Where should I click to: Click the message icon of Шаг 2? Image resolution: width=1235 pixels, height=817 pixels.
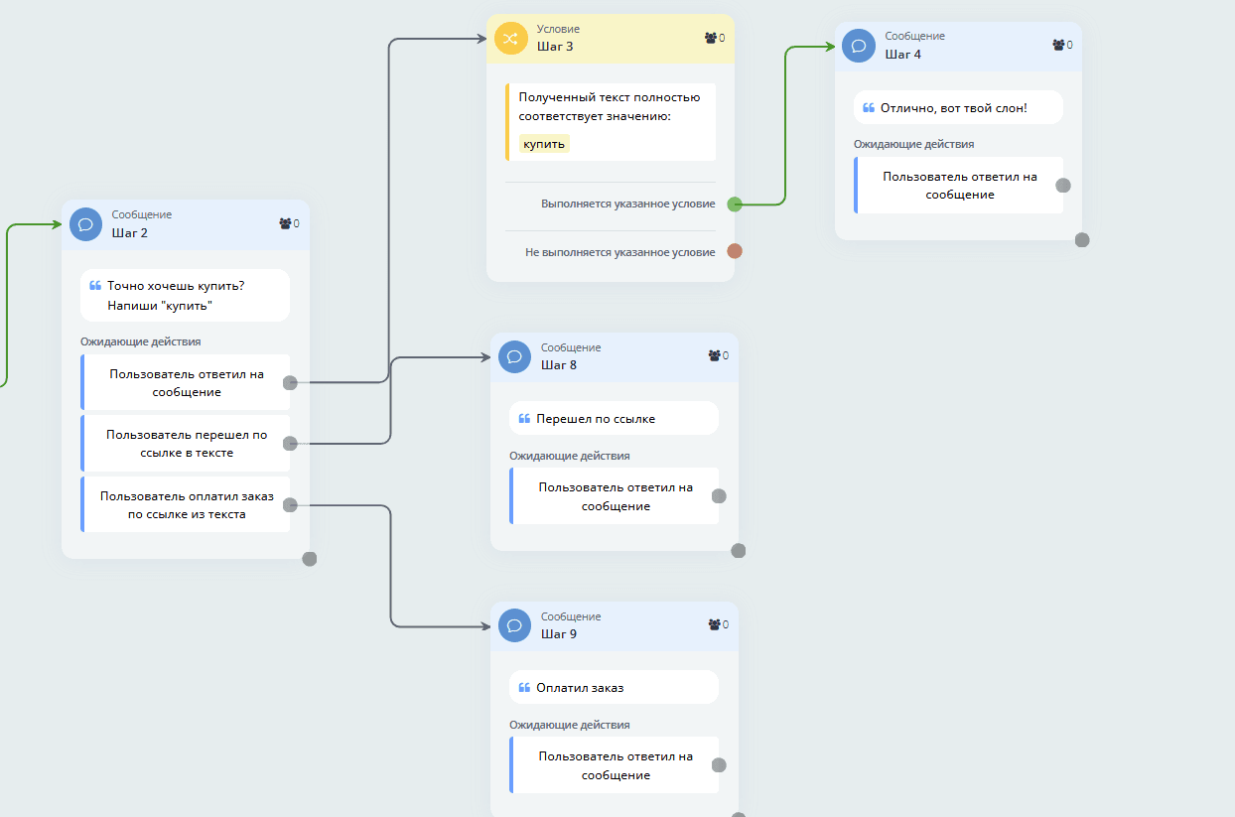(x=85, y=224)
